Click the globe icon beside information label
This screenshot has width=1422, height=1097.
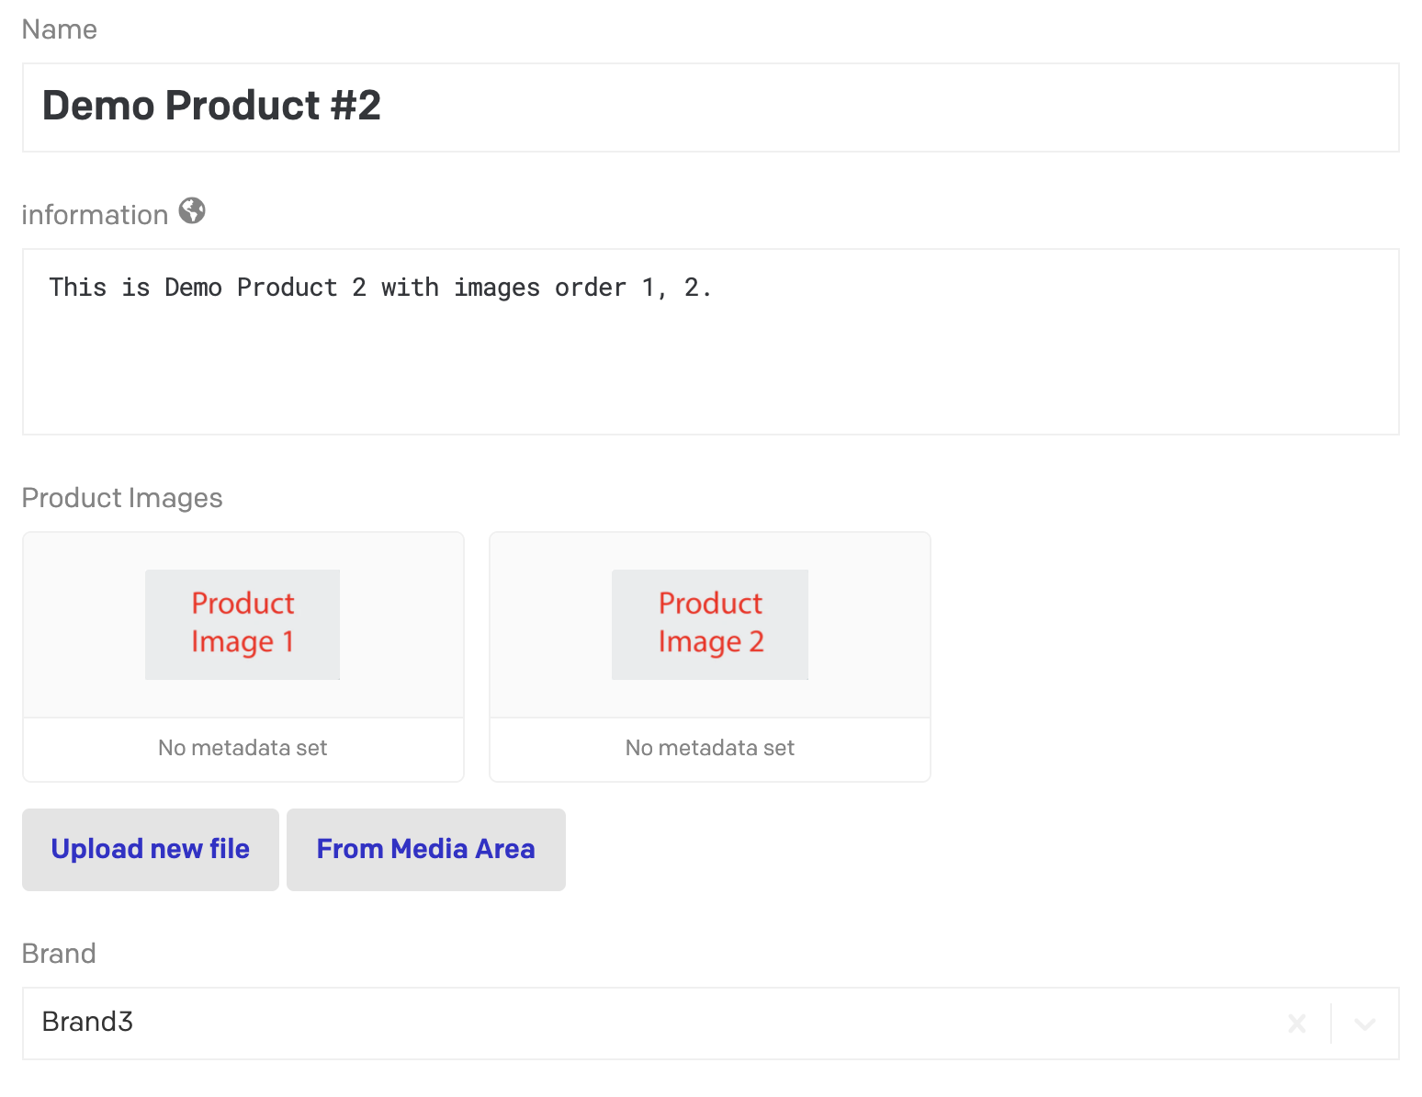pos(192,211)
